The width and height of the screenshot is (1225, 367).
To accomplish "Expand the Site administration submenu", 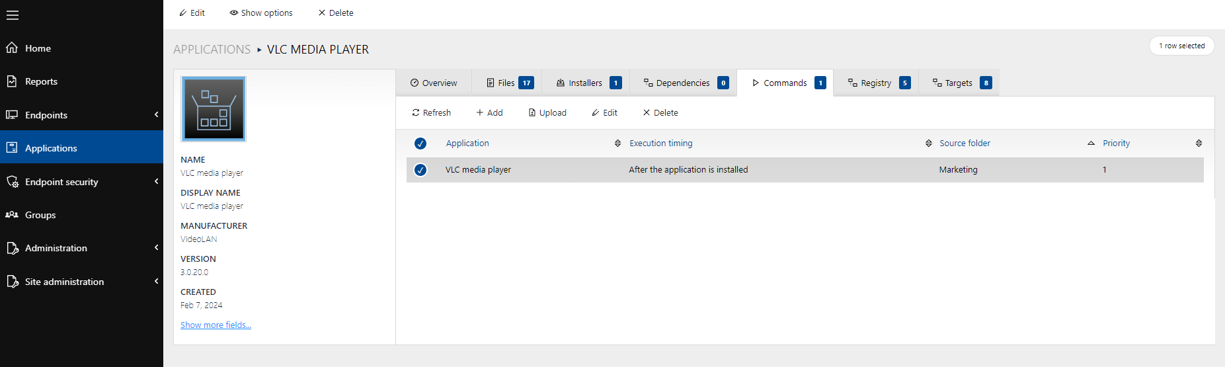I will [156, 282].
